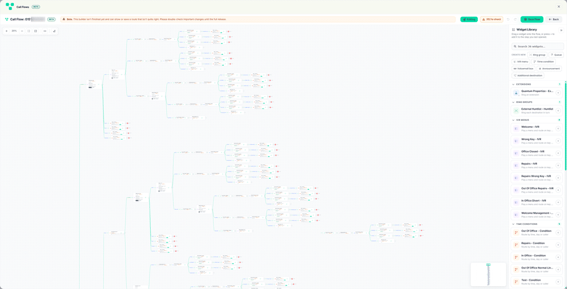Click the Search widgets field
This screenshot has width=567, height=289.
tap(537, 47)
